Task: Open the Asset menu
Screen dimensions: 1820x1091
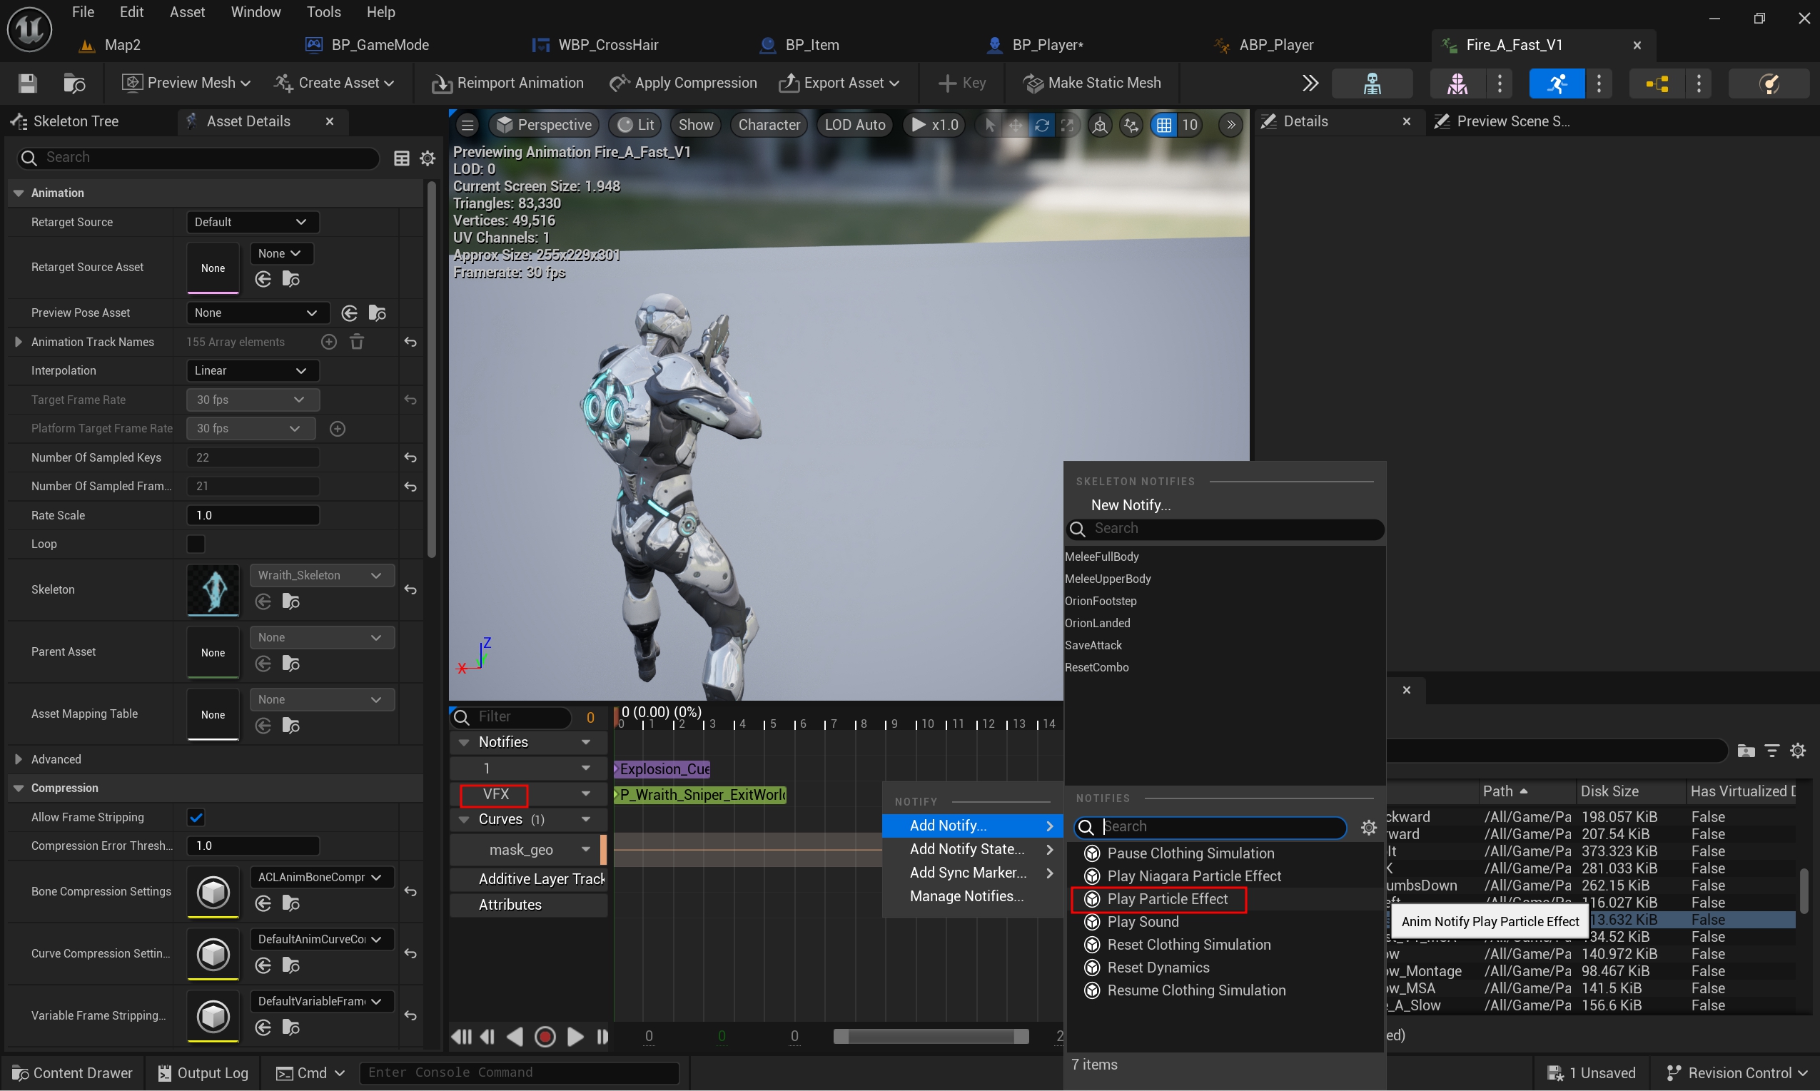Action: (x=187, y=13)
